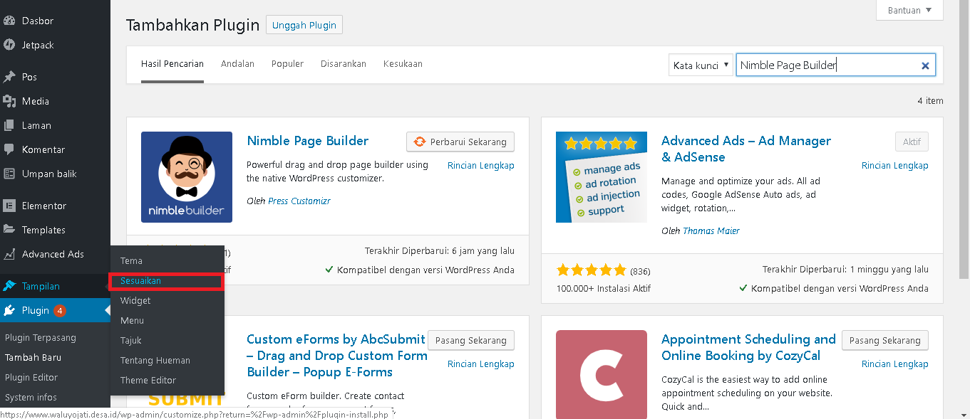This screenshot has height=419, width=970.
Task: Open Rincian Lengkap for Appointment Scheduling
Action: point(895,364)
